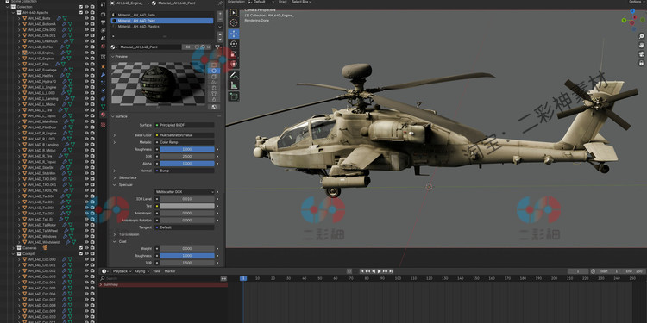The image size is (647, 323).
Task: Open Output properties tab icon
Action: [x=103, y=22]
